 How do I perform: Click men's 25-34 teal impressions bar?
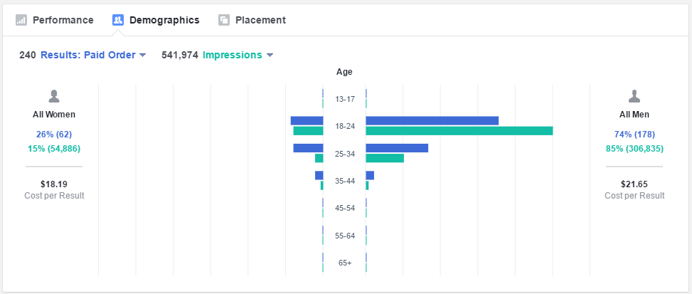coord(385,158)
